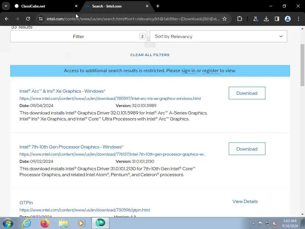
Task: Launch Internet Explorer from the taskbar
Action: point(26,223)
